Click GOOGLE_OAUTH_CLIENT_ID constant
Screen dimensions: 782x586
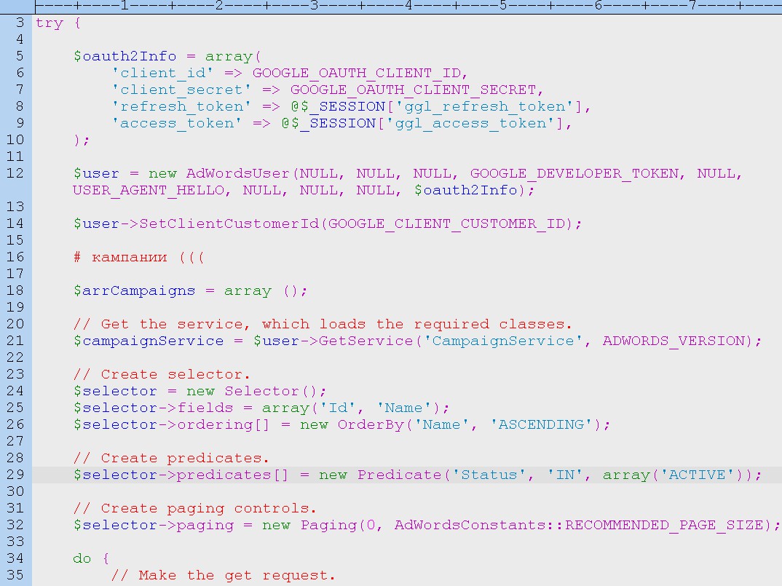pos(357,74)
